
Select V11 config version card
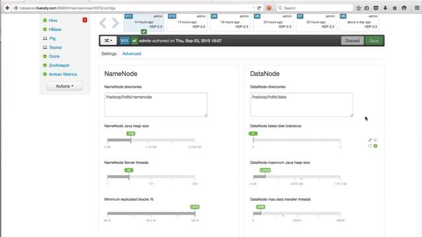tap(144, 22)
